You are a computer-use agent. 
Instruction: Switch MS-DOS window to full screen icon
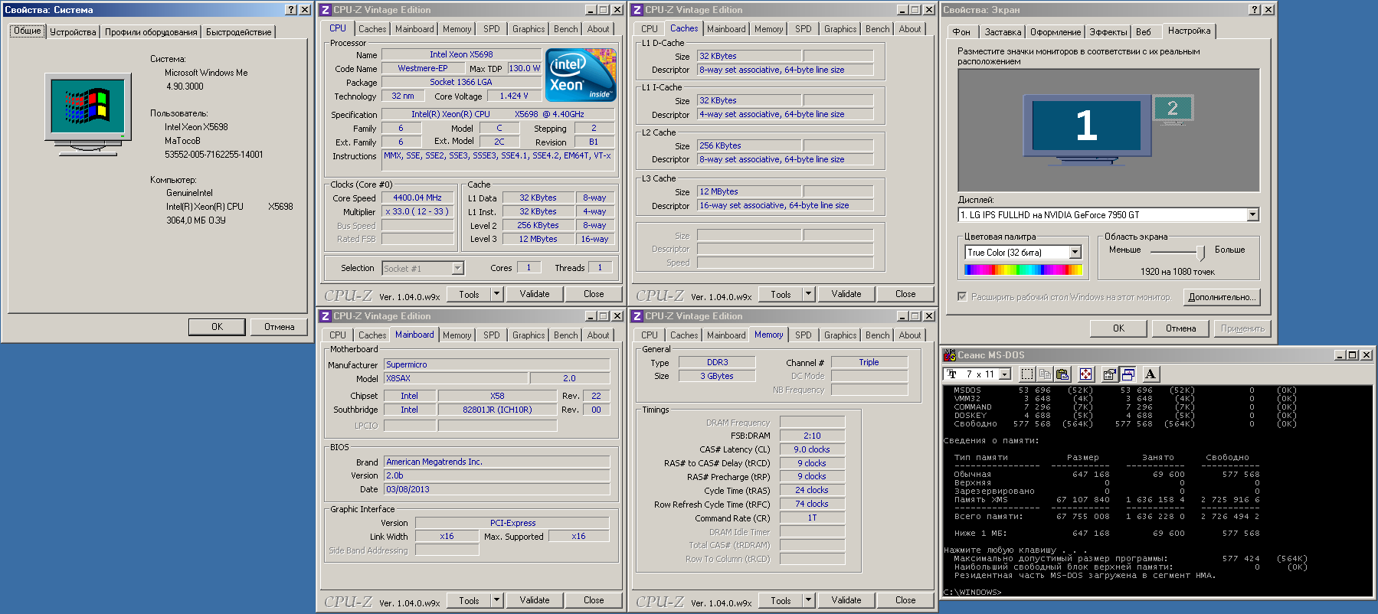pos(1086,374)
